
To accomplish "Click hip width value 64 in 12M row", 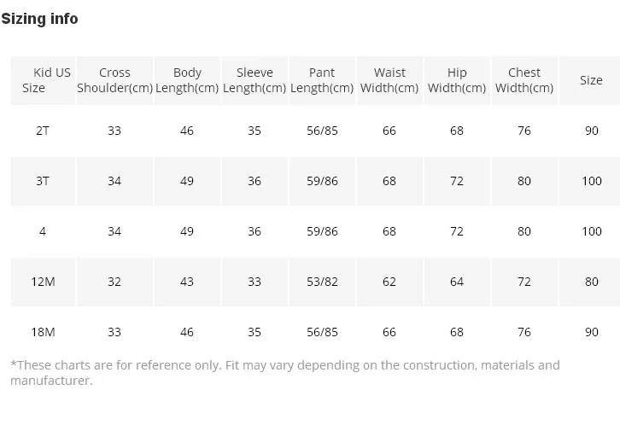I will click(457, 282).
